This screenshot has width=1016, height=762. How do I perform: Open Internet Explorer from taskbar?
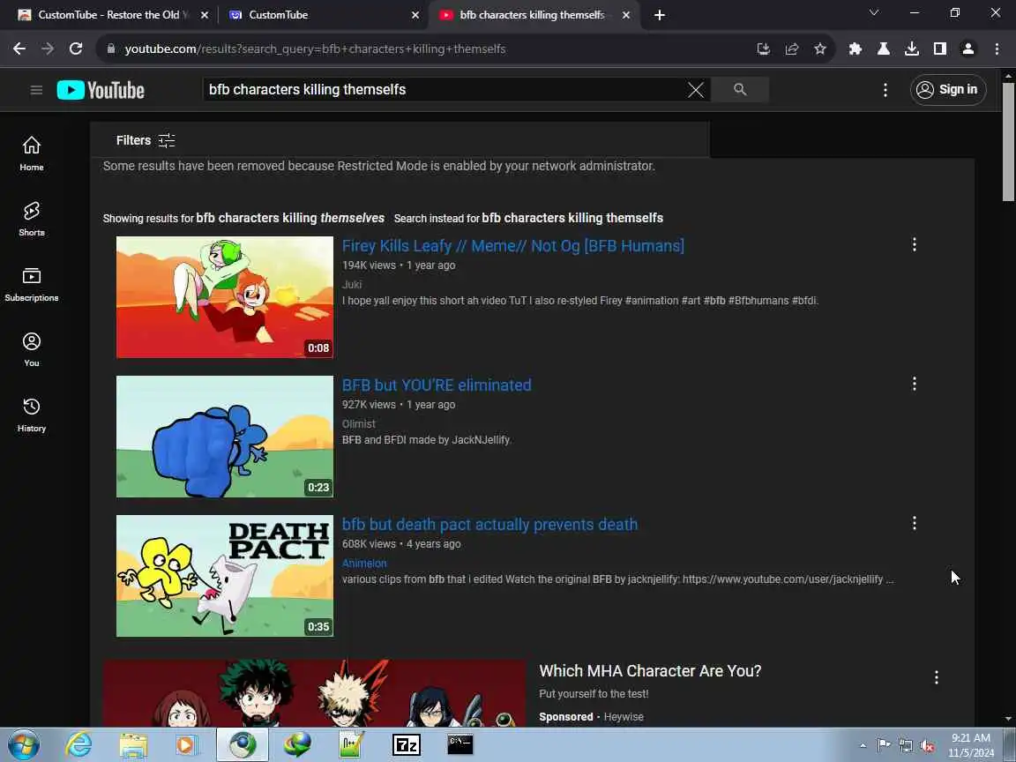point(79,744)
